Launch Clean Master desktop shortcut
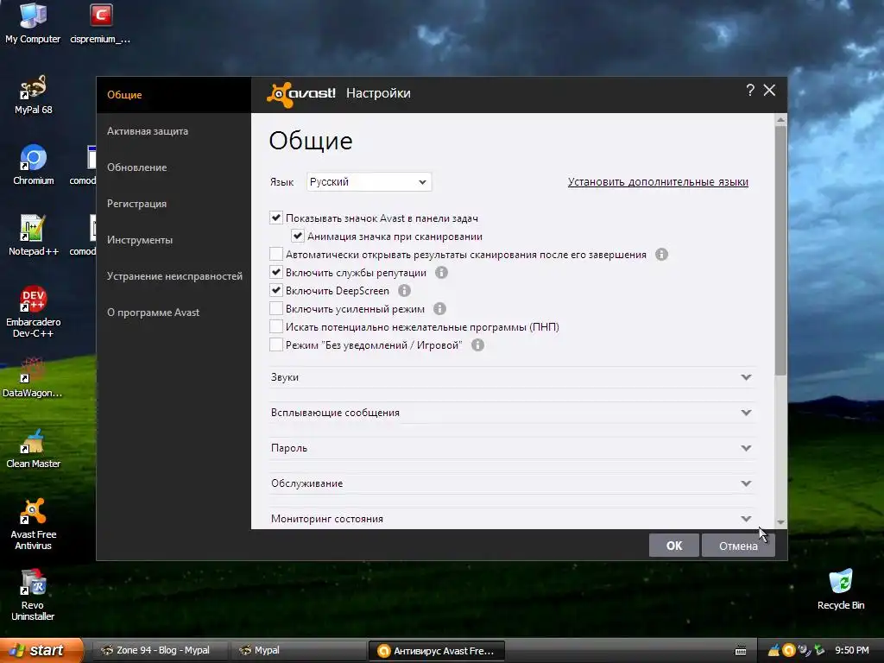This screenshot has height=663, width=884. point(33,448)
